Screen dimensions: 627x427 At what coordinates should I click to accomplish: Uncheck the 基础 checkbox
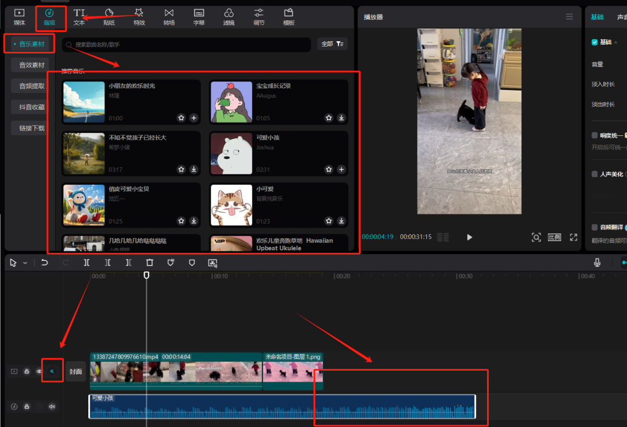tap(594, 42)
